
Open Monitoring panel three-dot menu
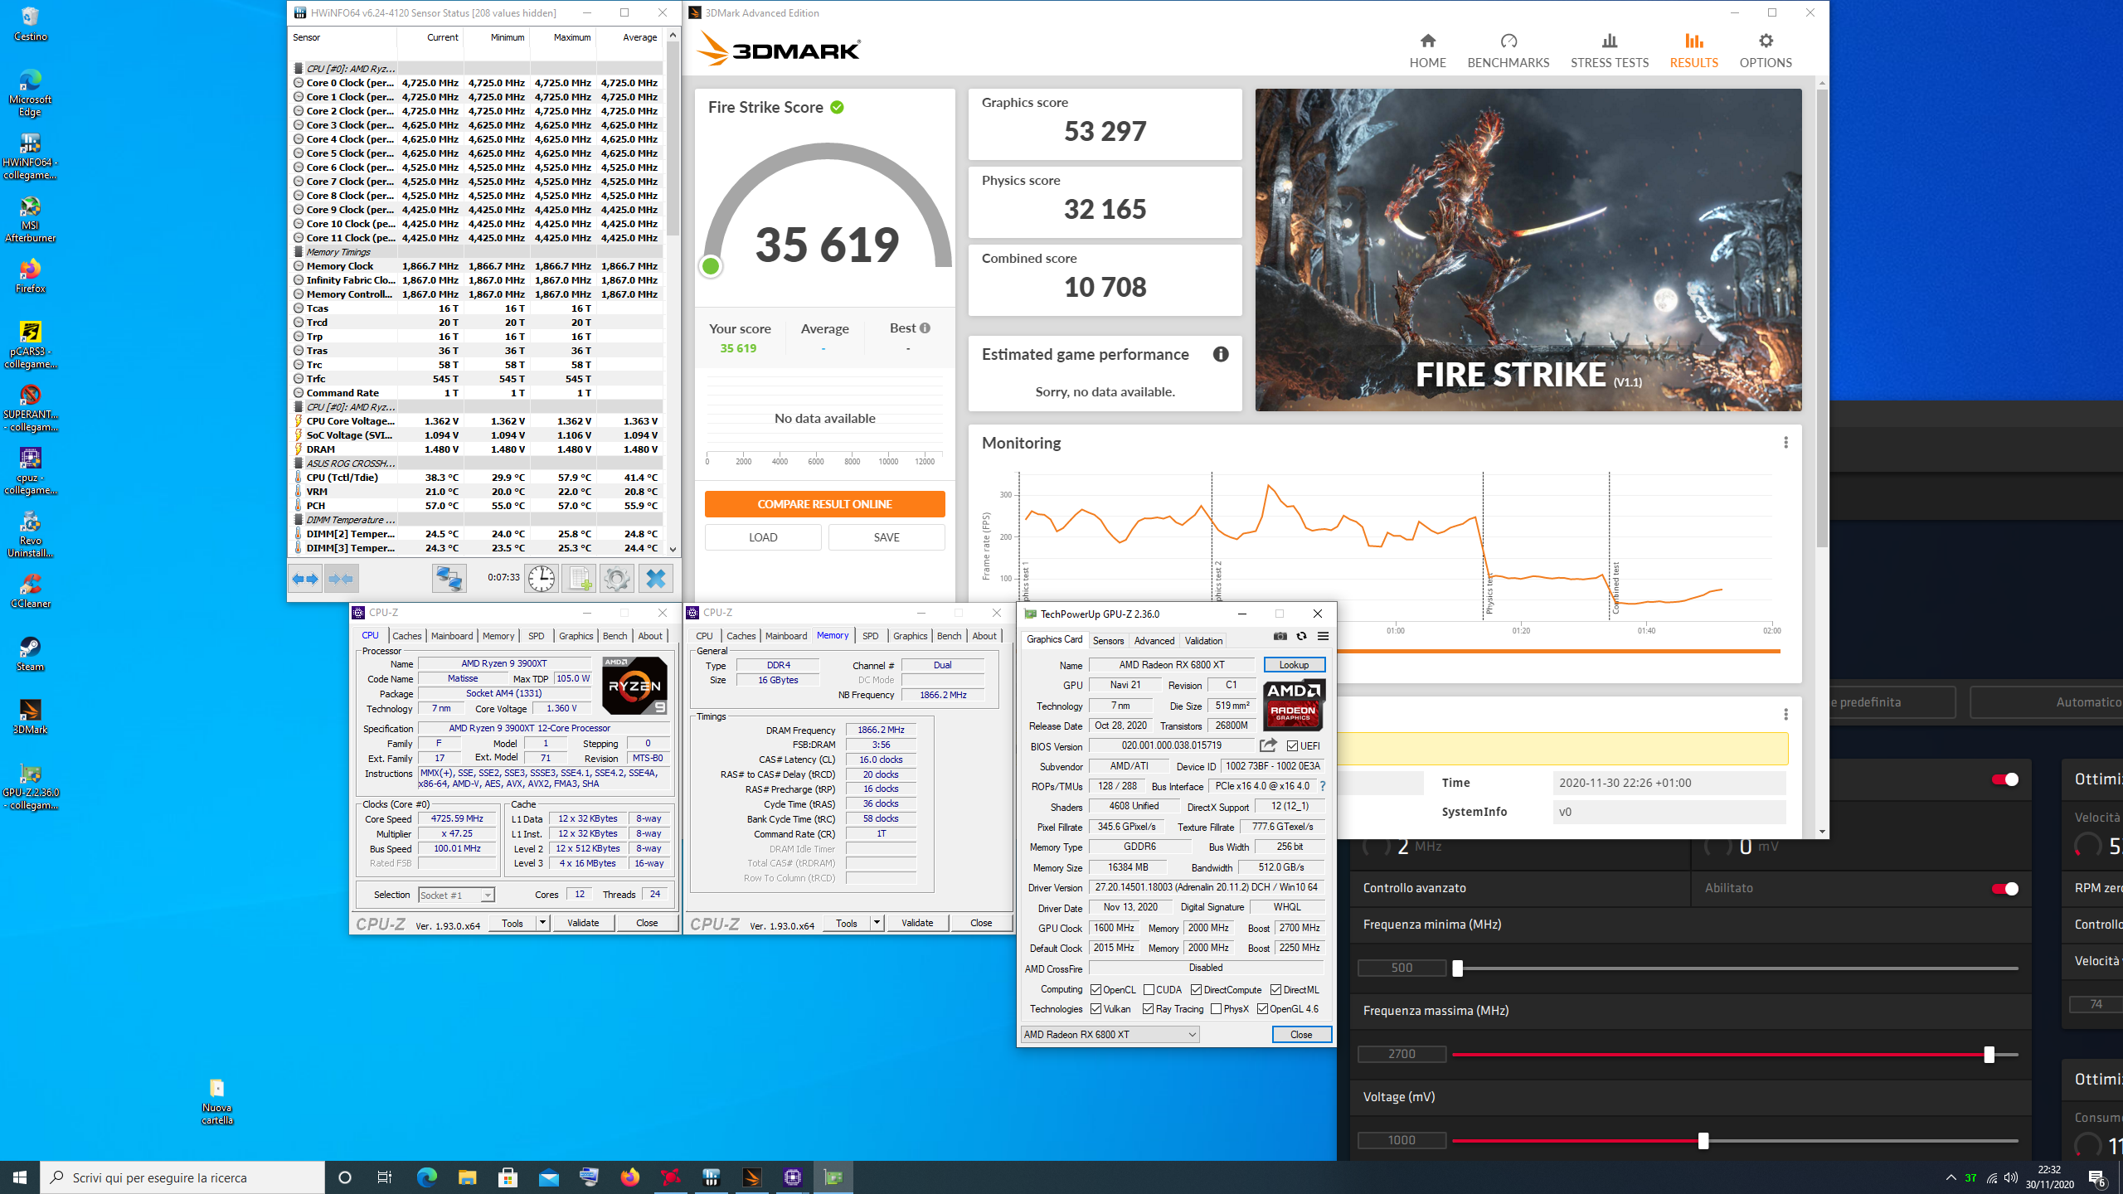point(1785,443)
